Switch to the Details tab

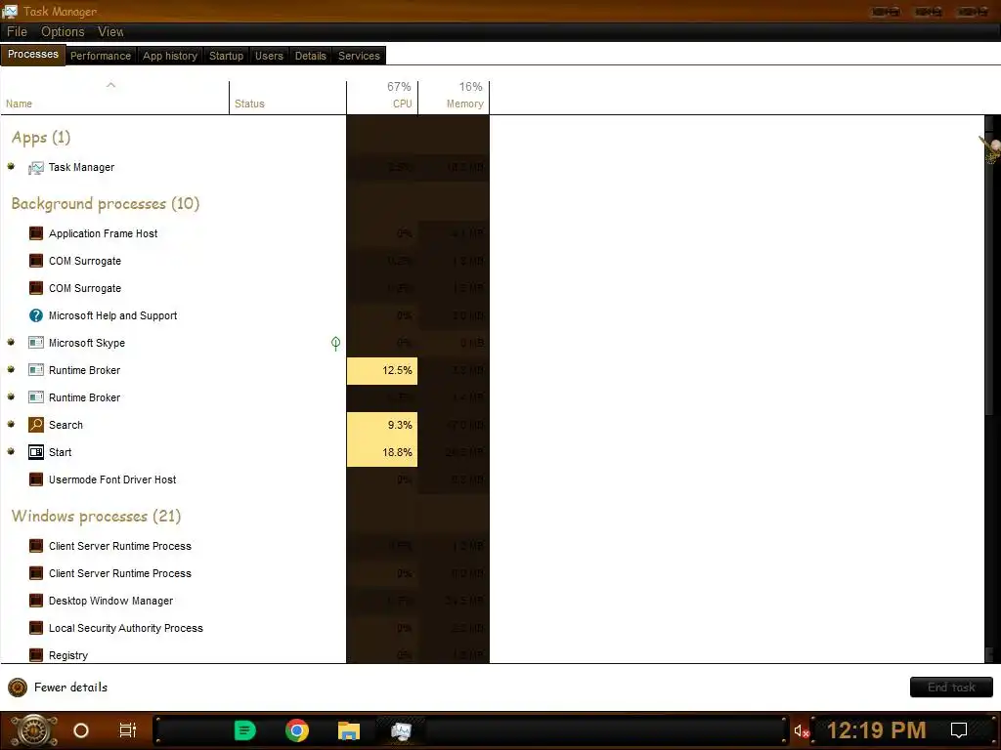[310, 56]
